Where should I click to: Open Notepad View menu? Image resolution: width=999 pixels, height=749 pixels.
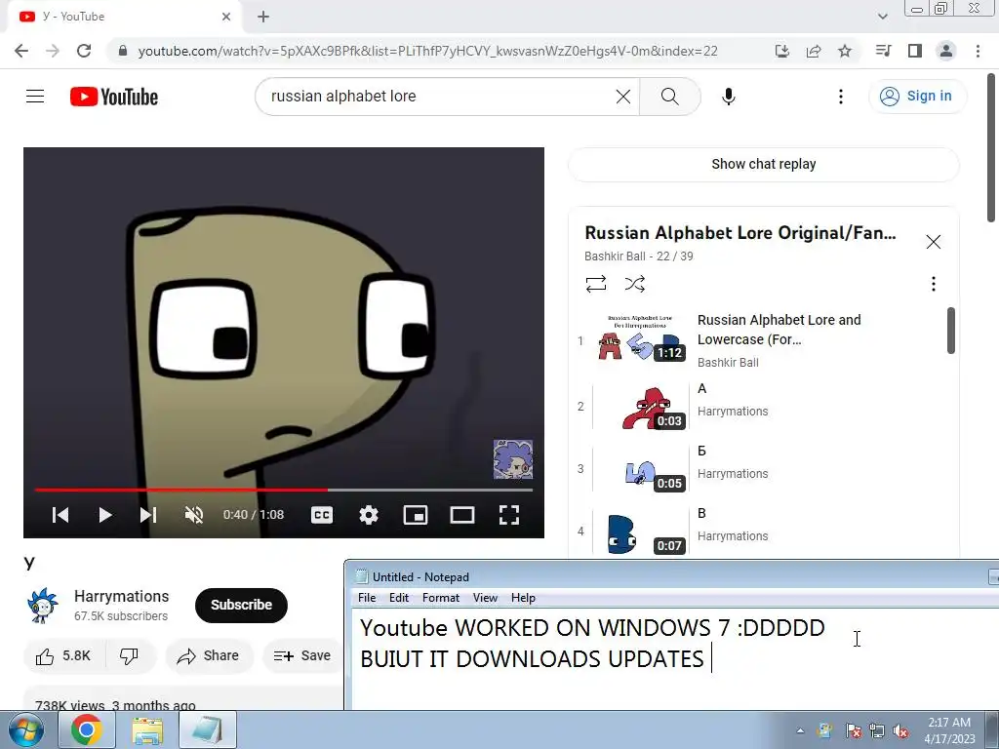[x=485, y=598]
